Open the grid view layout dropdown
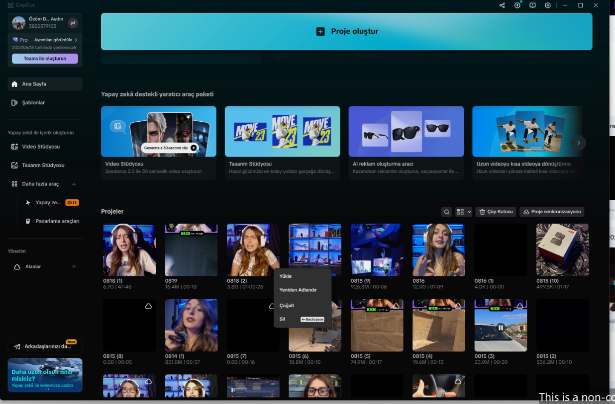This screenshot has height=404, width=615. [x=463, y=212]
